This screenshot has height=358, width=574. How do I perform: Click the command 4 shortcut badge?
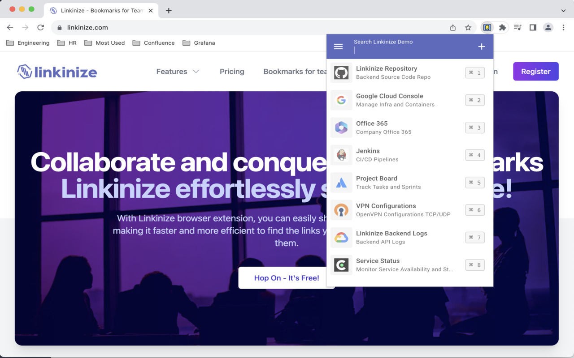click(475, 155)
